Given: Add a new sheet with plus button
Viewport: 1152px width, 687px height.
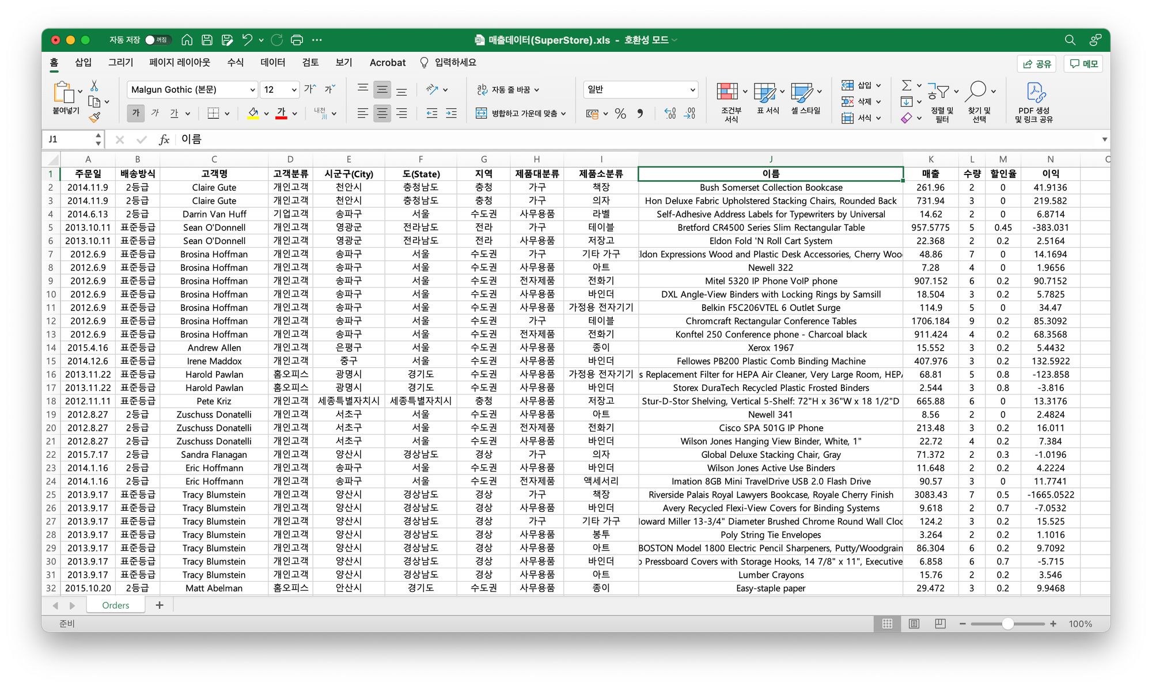Looking at the screenshot, I should pyautogui.click(x=160, y=605).
